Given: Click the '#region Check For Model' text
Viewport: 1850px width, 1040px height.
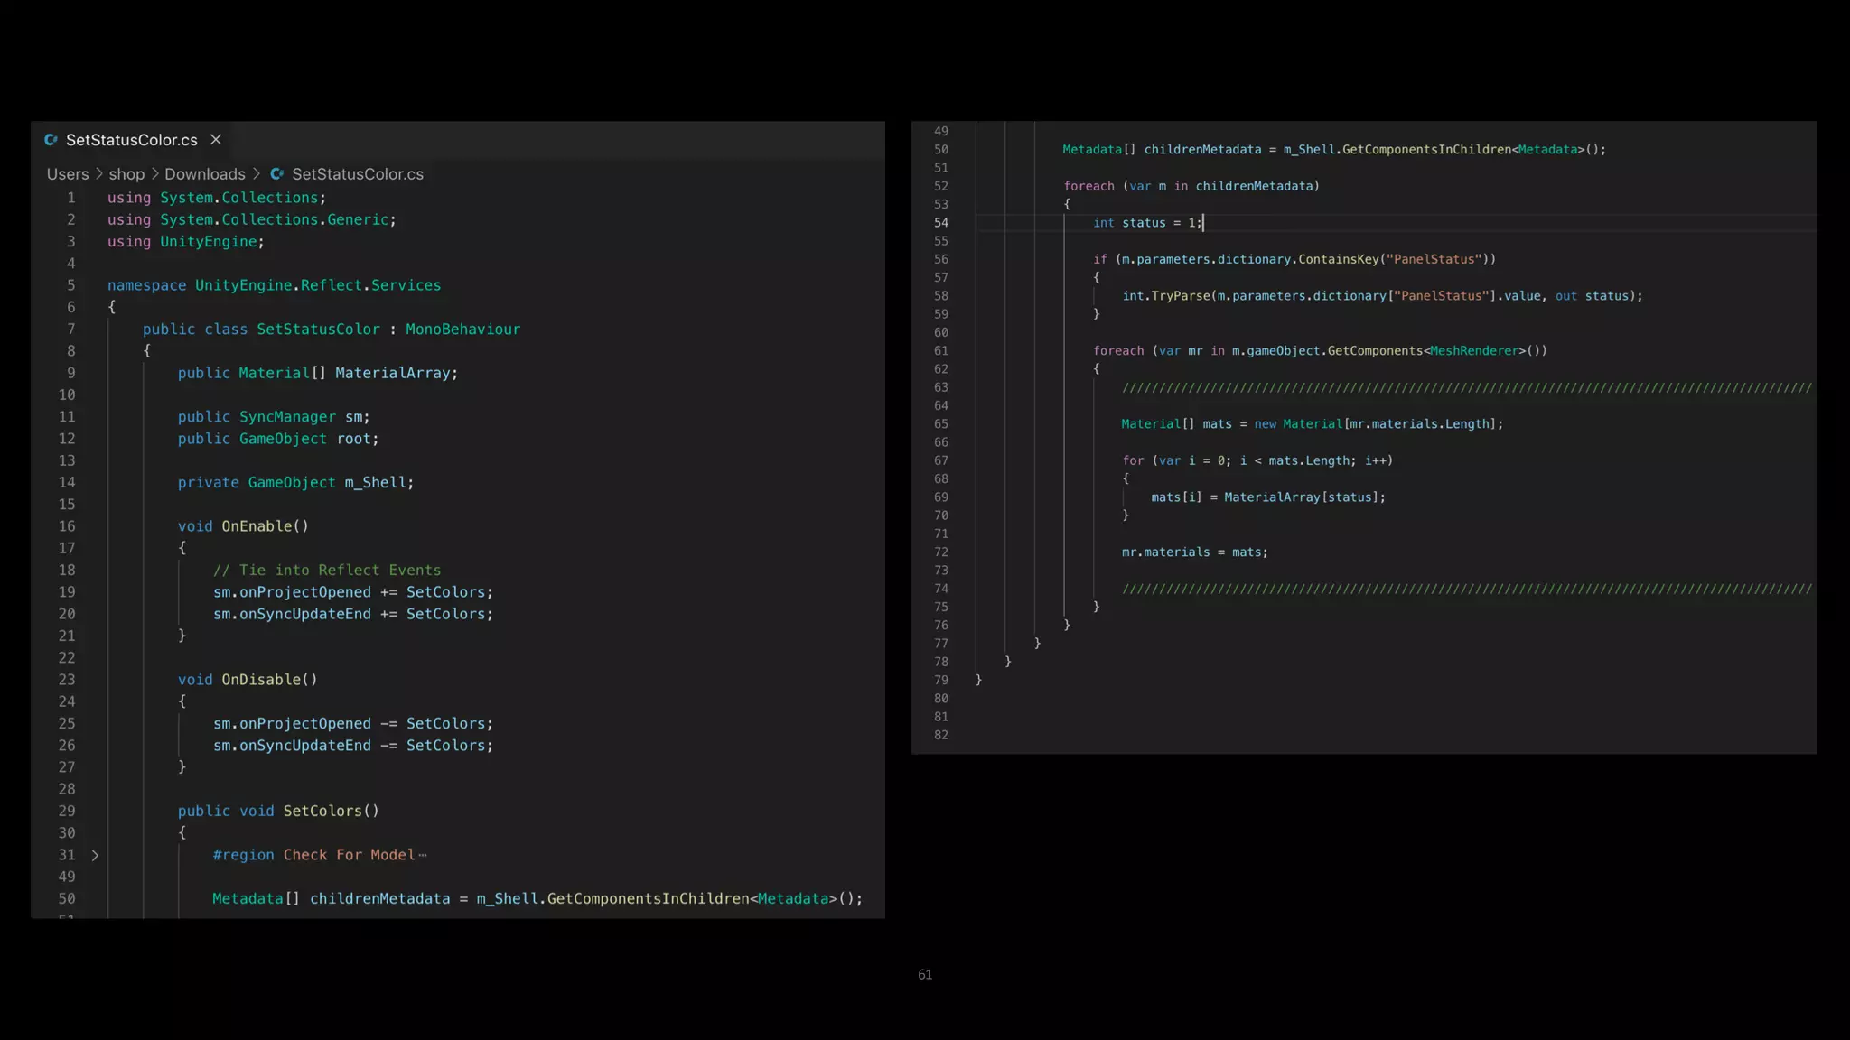Looking at the screenshot, I should coord(313,855).
